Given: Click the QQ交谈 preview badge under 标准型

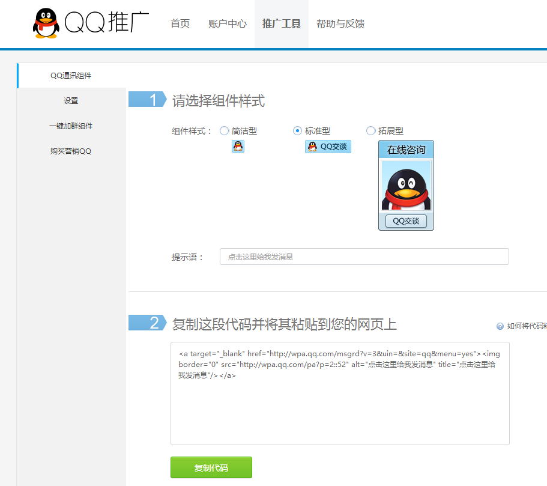Looking at the screenshot, I should [x=328, y=147].
